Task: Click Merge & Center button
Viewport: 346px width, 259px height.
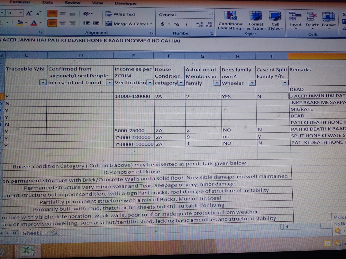Action: pyautogui.click(x=127, y=23)
